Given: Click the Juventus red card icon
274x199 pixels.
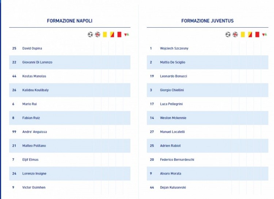Looking at the screenshot, I should (257, 35).
